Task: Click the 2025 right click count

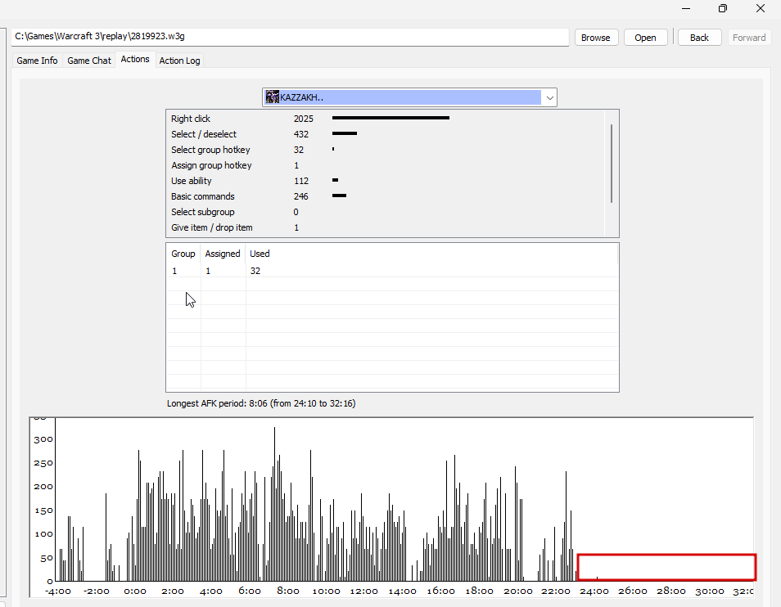Action: pos(304,119)
